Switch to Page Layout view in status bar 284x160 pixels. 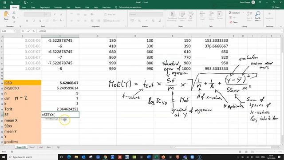tap(246, 152)
